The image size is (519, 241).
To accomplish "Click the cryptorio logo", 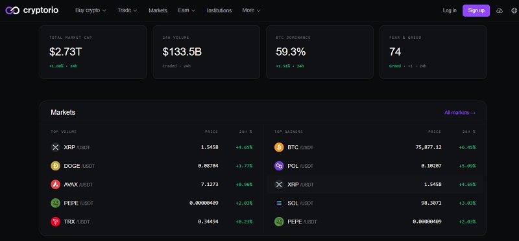I will [32, 10].
